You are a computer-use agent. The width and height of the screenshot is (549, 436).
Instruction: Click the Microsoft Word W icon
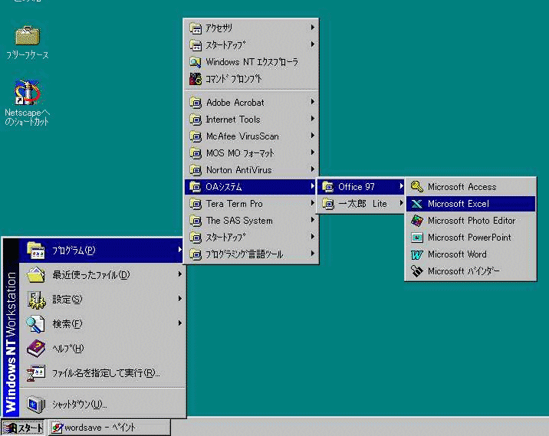click(416, 254)
